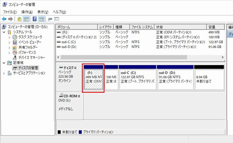
Task: Click the Up one level folder icon
Action: (x=19, y=19)
